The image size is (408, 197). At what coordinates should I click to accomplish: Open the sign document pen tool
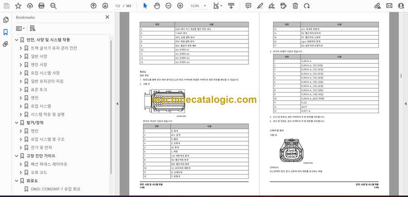(272, 6)
